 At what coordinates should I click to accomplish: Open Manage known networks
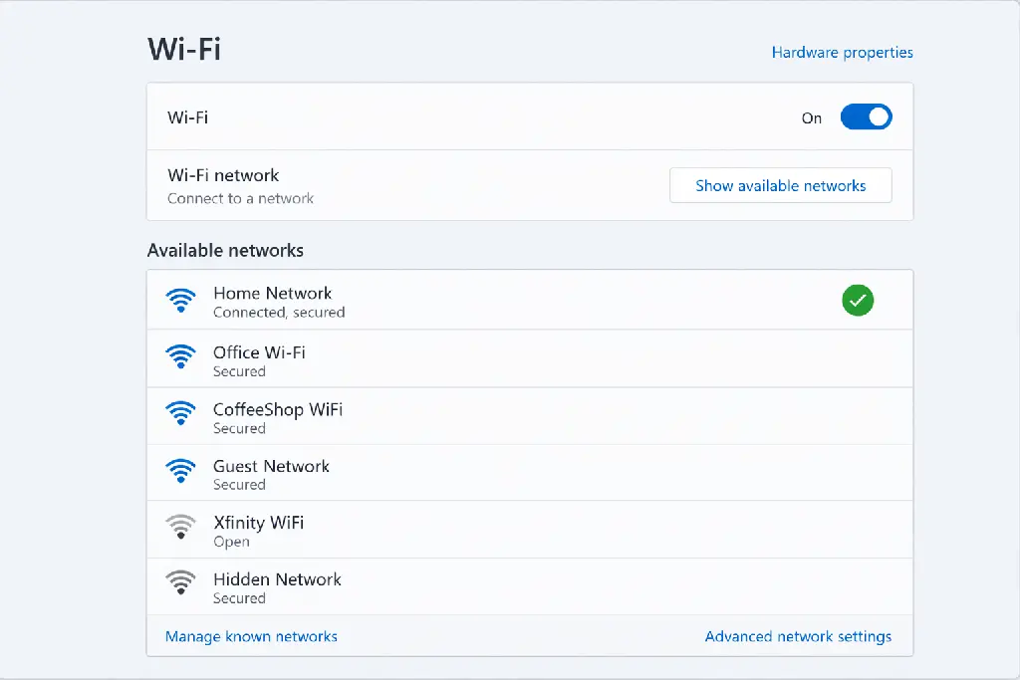[x=251, y=636]
